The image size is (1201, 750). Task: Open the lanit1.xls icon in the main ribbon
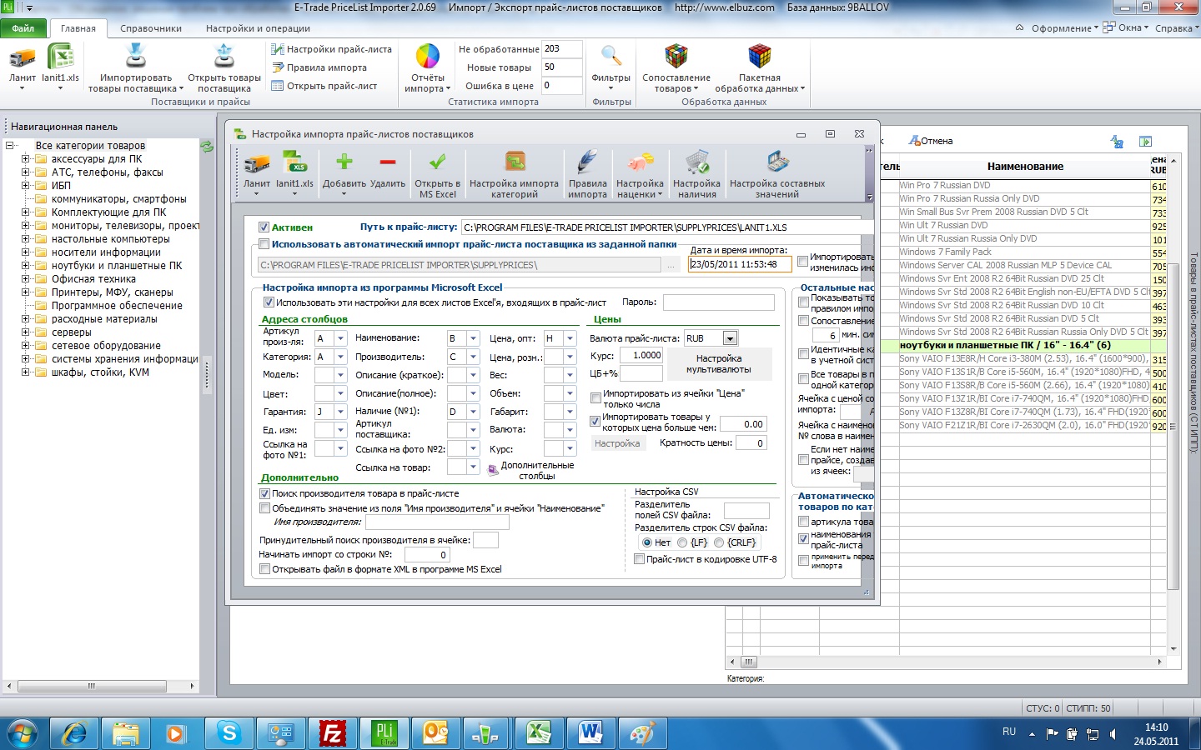(x=60, y=57)
